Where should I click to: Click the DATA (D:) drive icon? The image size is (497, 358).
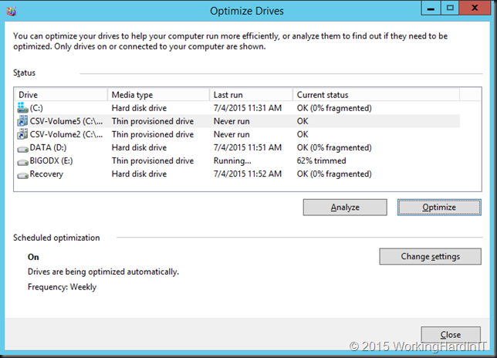[22, 149]
